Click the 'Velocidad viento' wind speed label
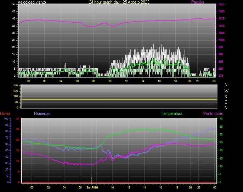The height and width of the screenshot is (192, 243). (x=32, y=2)
